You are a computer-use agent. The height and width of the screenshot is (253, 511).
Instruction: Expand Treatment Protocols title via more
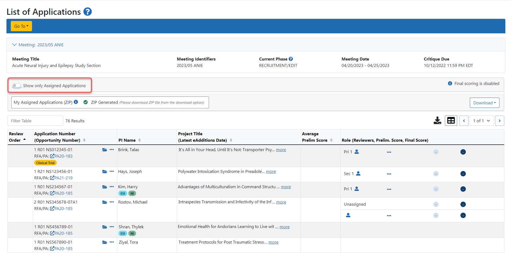(273, 242)
